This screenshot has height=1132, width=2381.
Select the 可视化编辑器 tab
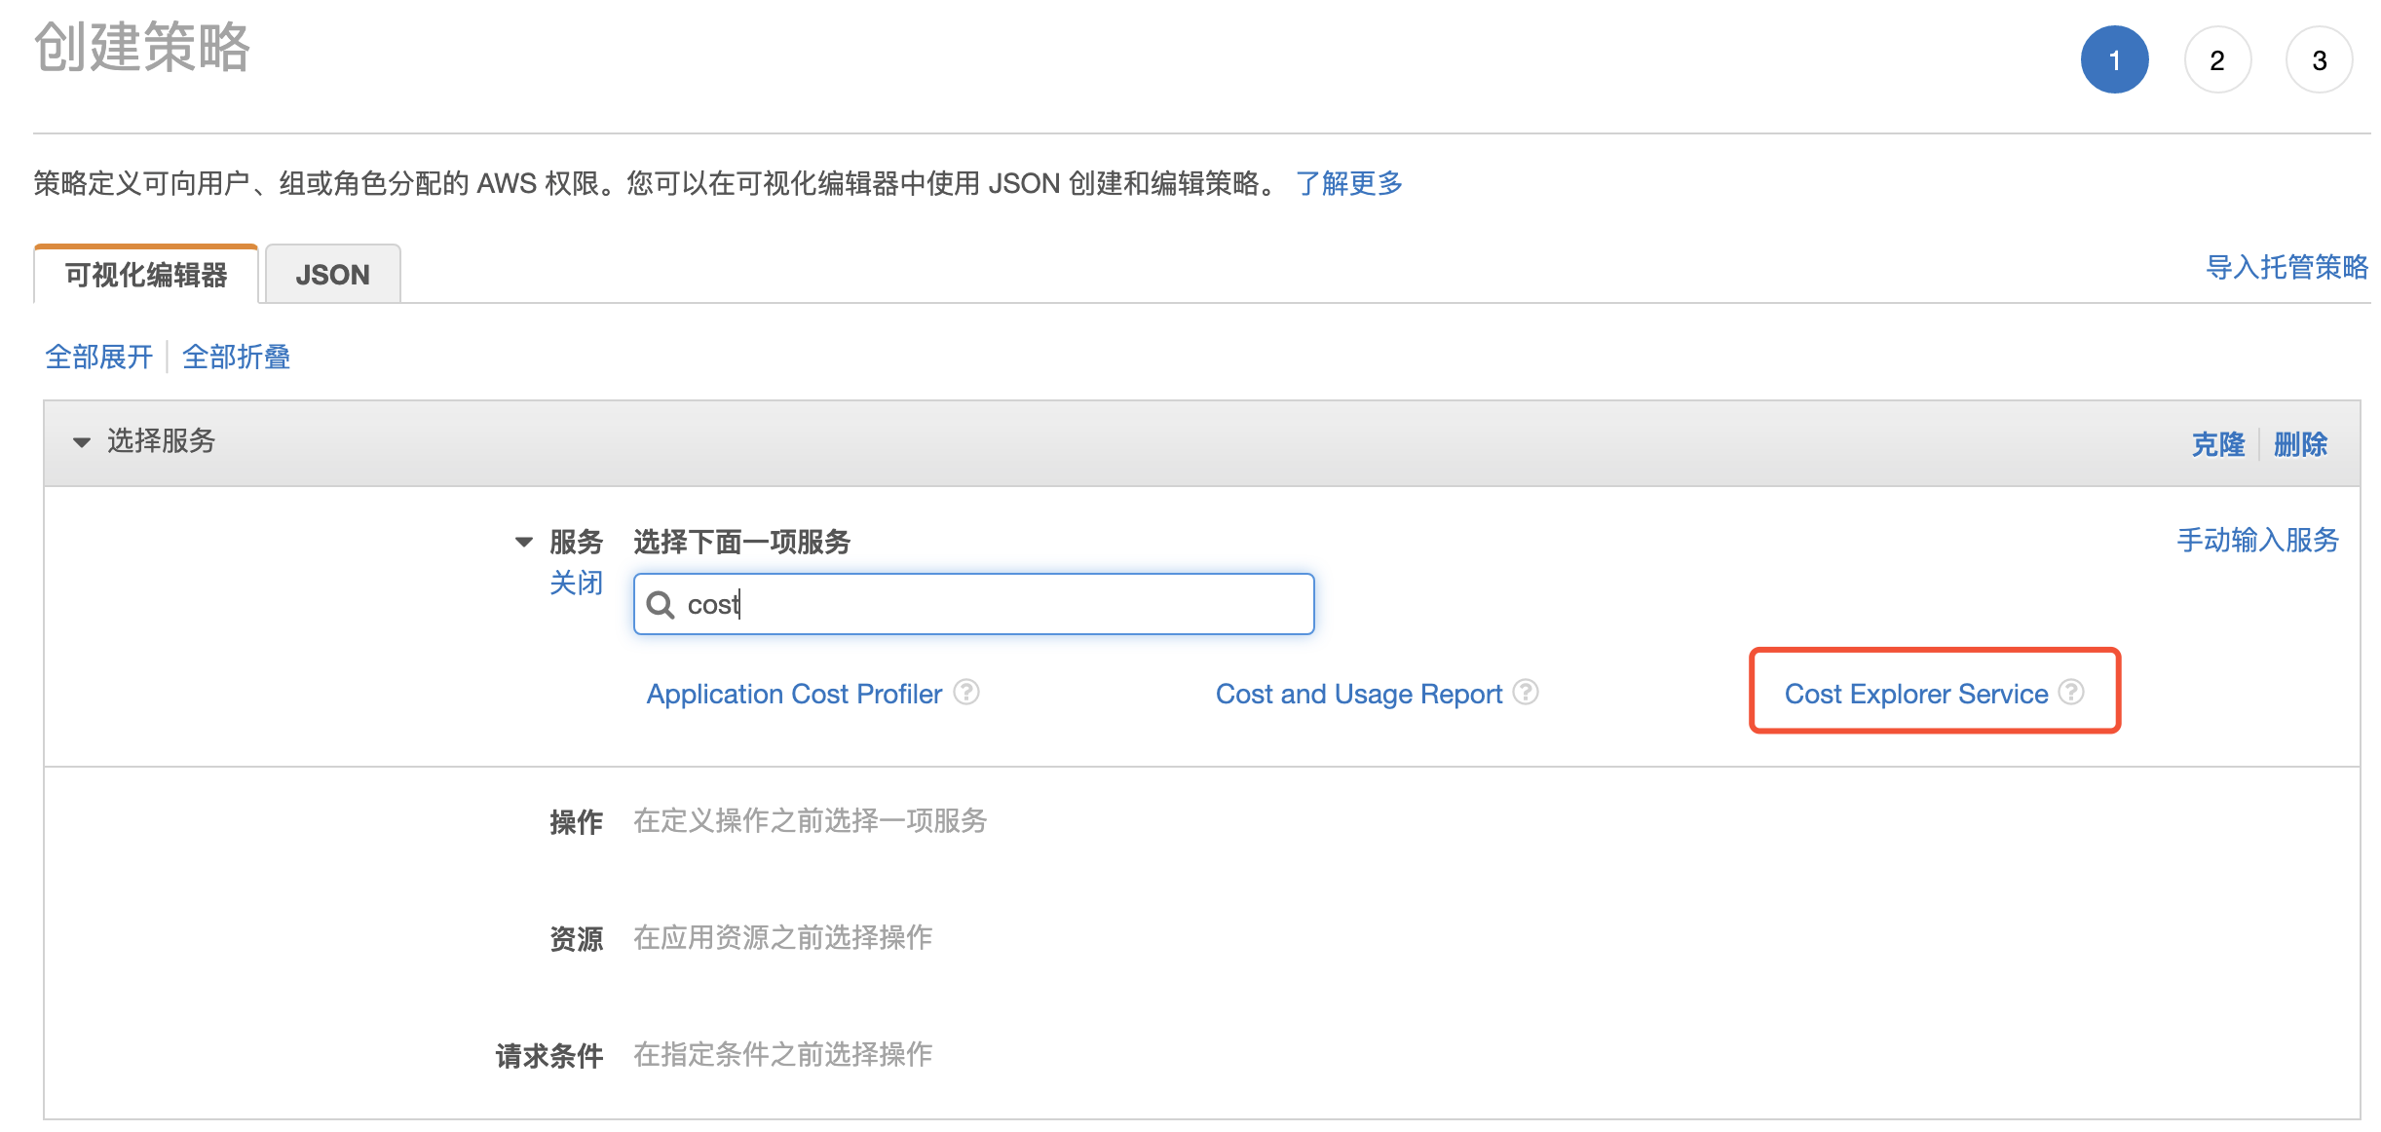click(146, 275)
